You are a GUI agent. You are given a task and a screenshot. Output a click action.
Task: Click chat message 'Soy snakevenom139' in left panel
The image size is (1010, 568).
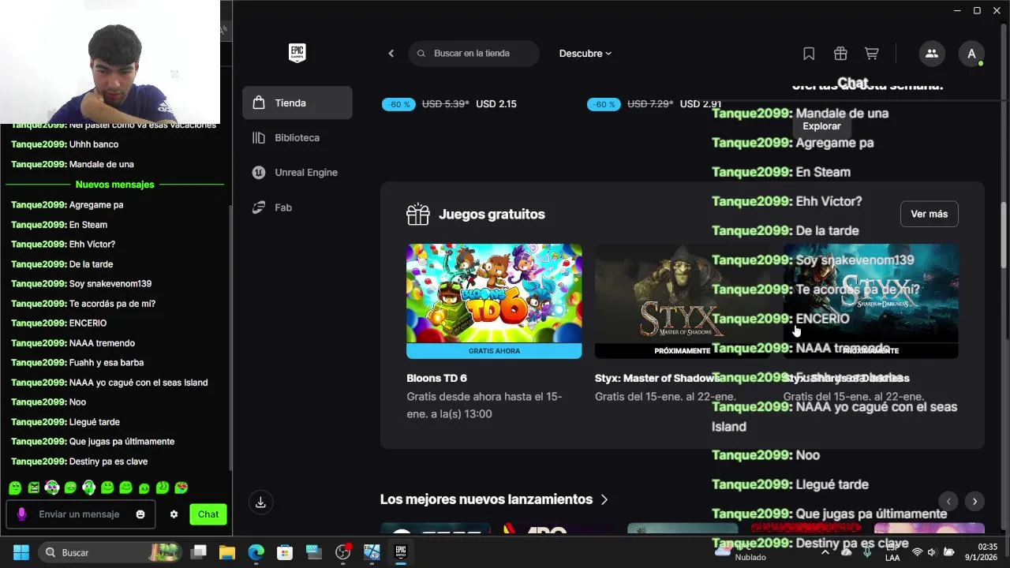tap(80, 284)
